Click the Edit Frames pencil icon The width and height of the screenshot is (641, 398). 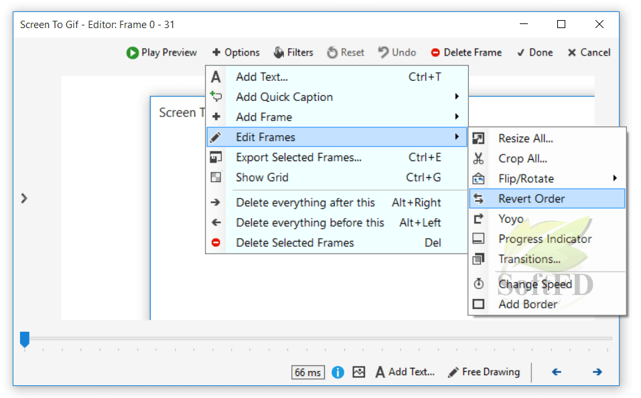pyautogui.click(x=216, y=137)
